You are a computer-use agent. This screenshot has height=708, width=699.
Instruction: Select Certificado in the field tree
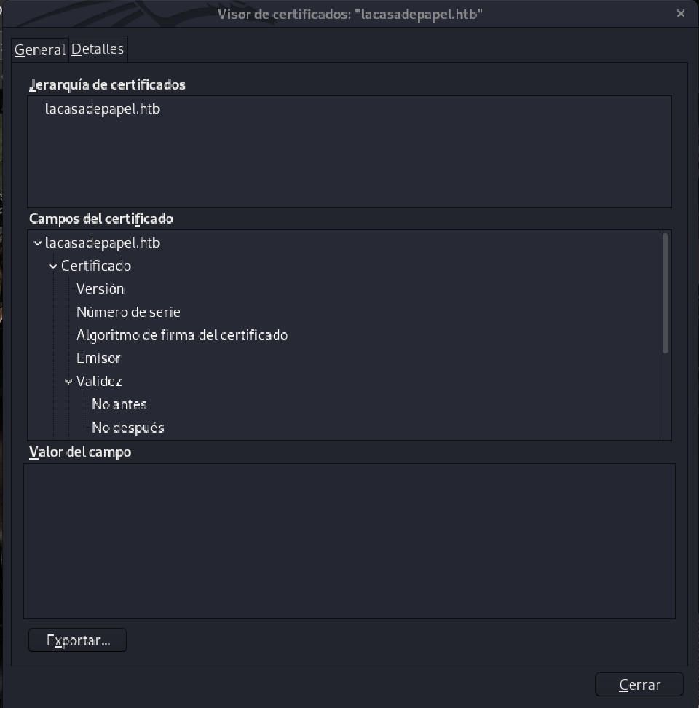95,265
